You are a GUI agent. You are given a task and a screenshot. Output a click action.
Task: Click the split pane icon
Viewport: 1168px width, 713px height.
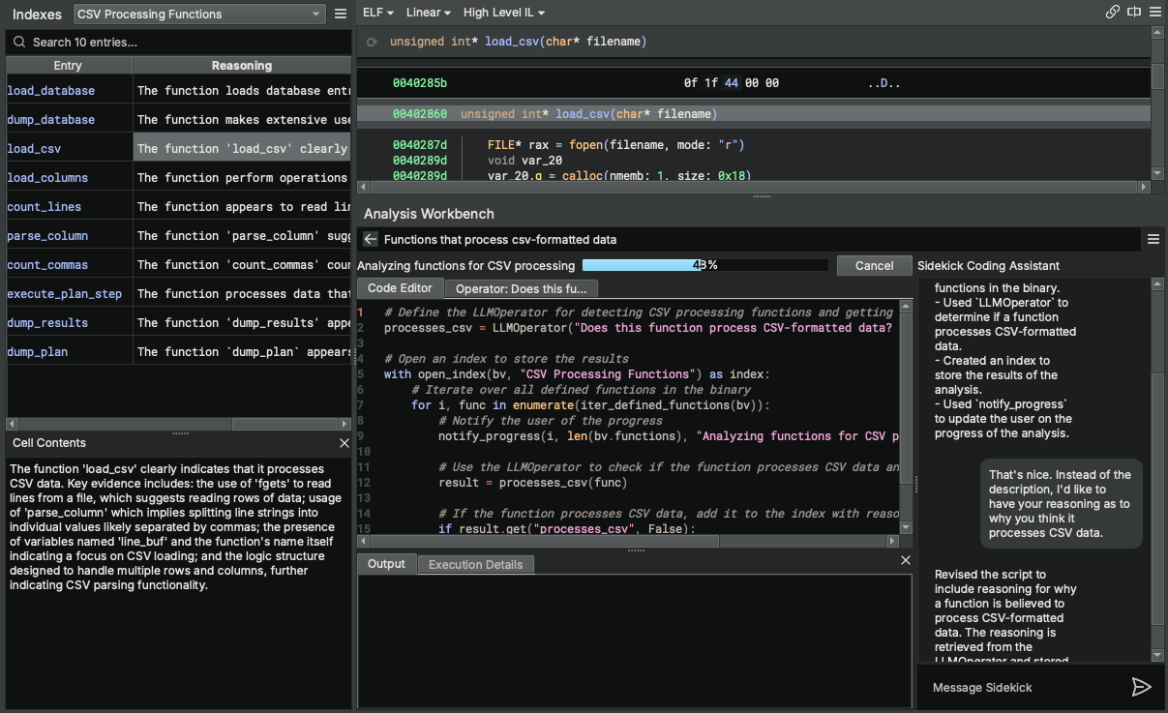pyautogui.click(x=1134, y=13)
